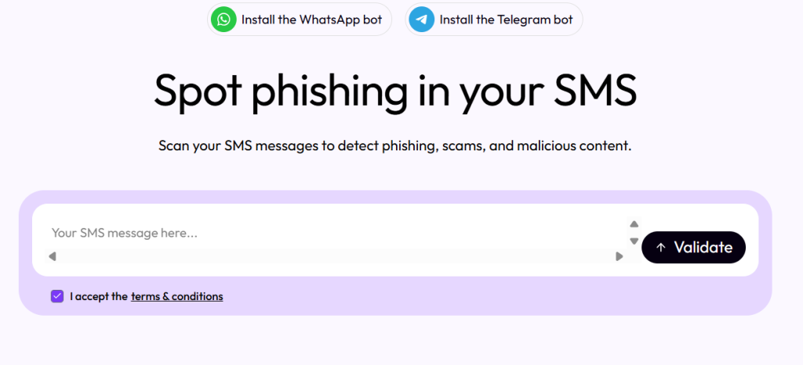Click the green WhatsApp logo icon
Screen dimensions: 803x365
pyautogui.click(x=225, y=20)
